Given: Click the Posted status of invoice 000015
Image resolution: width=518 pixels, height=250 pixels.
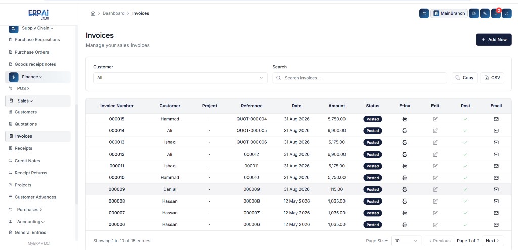Looking at the screenshot, I should point(373,119).
